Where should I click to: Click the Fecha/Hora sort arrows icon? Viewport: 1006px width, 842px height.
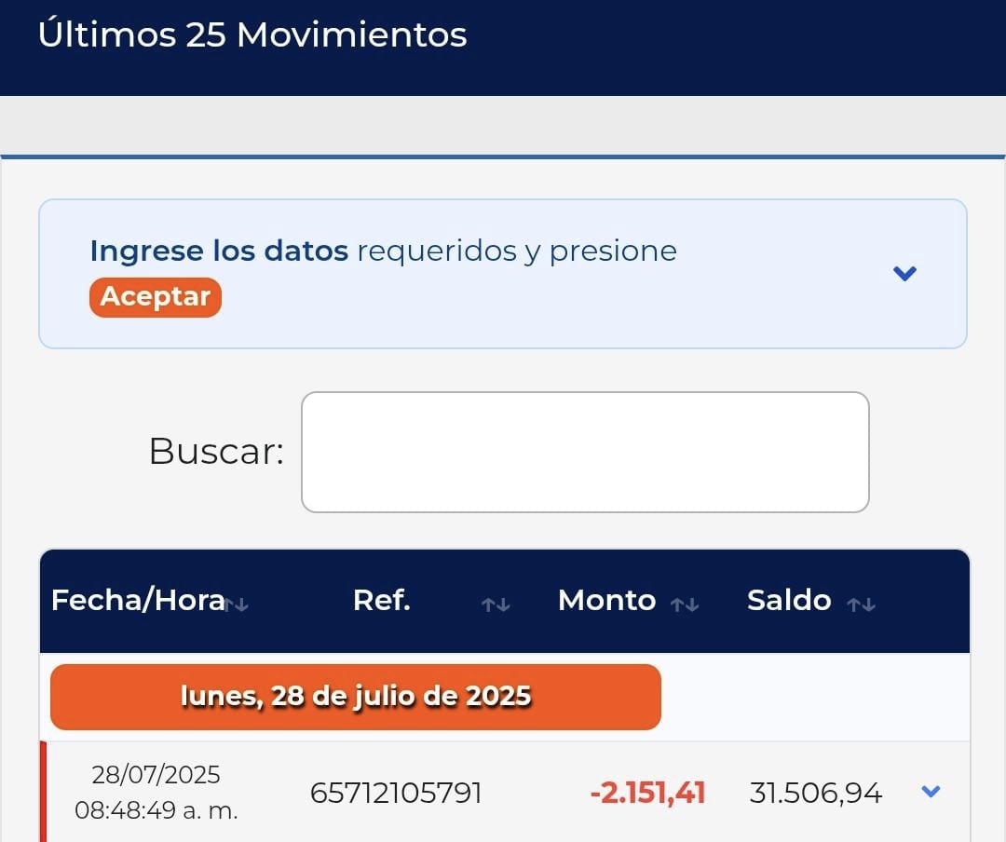tap(237, 604)
